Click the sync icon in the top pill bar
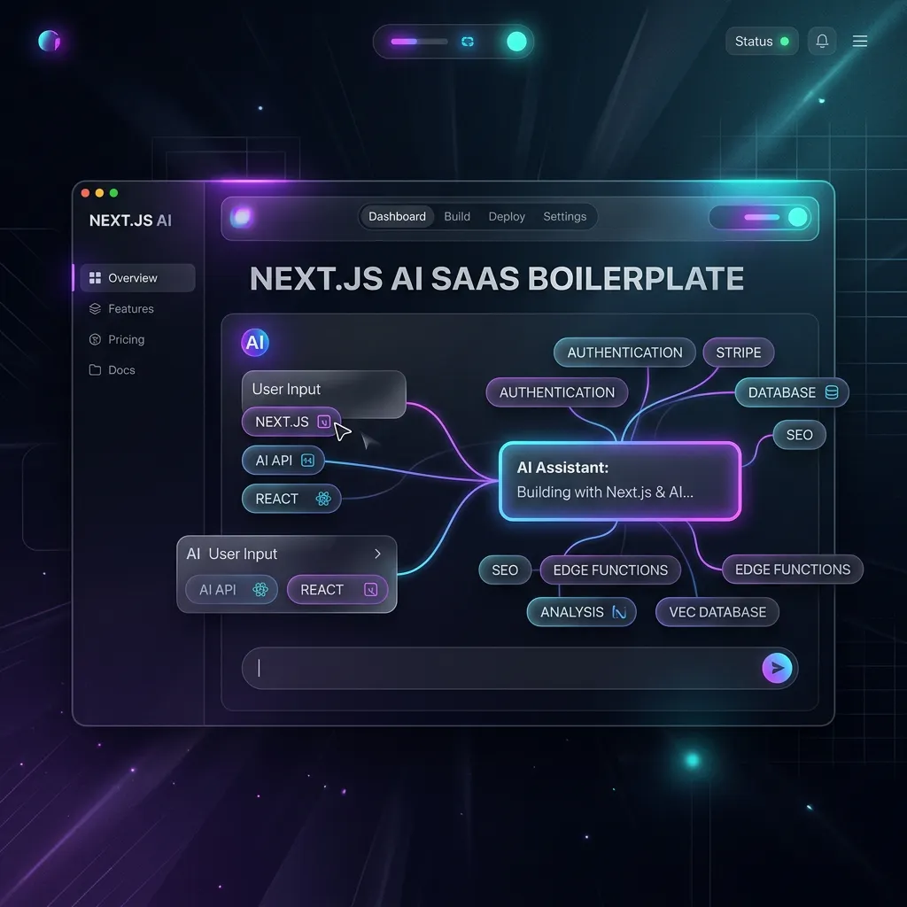 tap(468, 42)
